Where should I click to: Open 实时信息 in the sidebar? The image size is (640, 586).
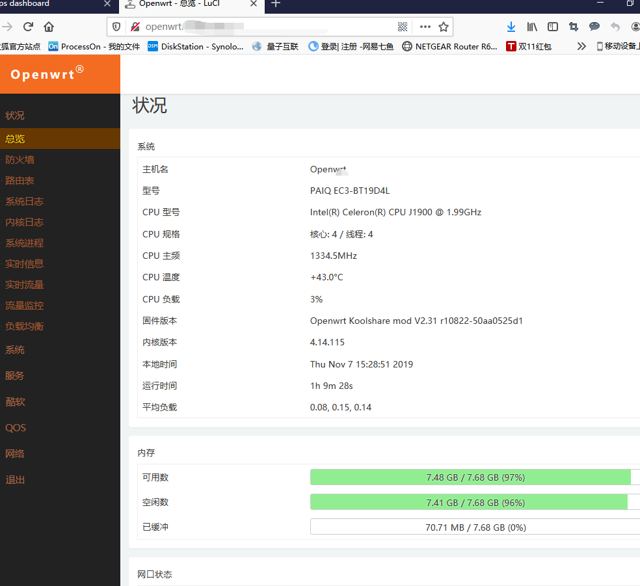pos(25,264)
